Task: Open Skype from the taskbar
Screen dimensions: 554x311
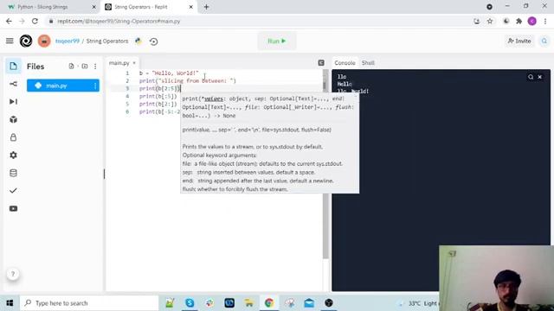Action: tap(190, 303)
